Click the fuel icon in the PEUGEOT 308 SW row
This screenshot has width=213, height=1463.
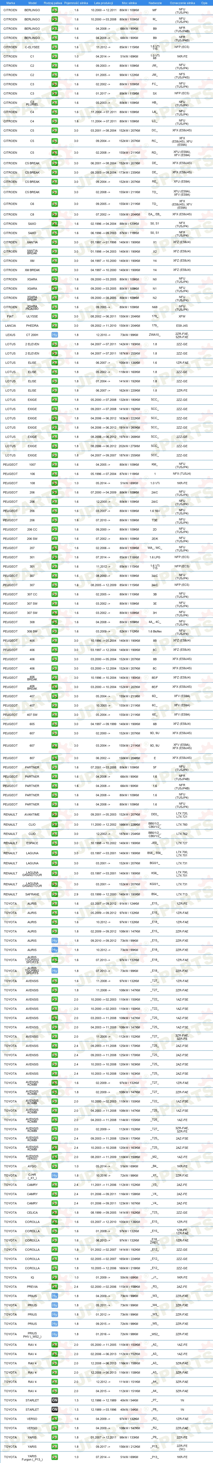54,632
